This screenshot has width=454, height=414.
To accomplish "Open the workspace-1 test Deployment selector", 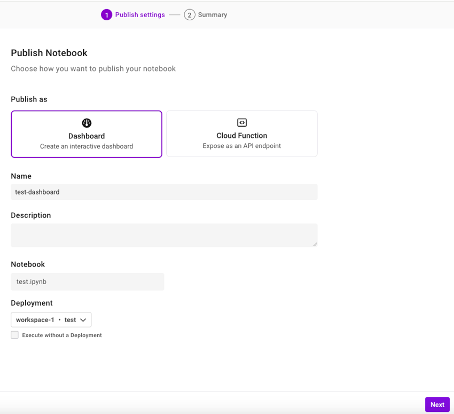I will 51,319.
